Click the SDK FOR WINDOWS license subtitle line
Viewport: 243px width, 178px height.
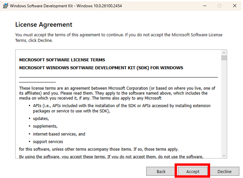tap(101, 68)
